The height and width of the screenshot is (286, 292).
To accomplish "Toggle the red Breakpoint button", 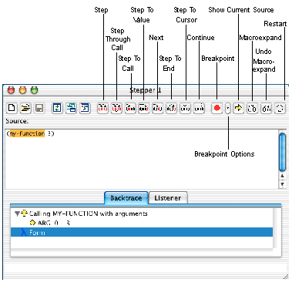I will click(217, 108).
